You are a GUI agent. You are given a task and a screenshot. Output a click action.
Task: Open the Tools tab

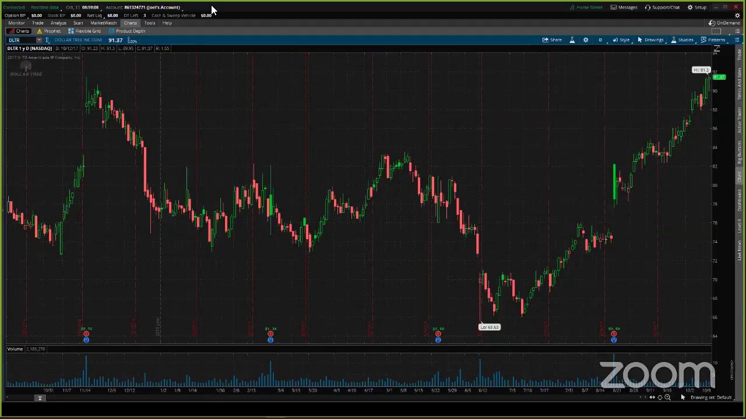[x=150, y=23]
